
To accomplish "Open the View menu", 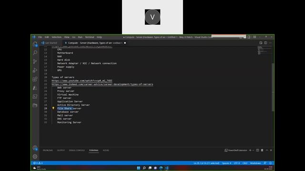I will [x=67, y=37].
